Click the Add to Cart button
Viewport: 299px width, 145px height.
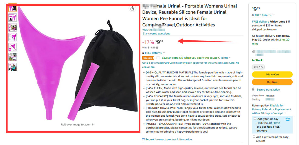[272, 75]
